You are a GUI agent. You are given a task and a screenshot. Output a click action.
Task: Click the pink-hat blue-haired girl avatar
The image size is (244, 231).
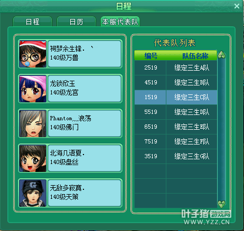pyautogui.click(x=33, y=89)
